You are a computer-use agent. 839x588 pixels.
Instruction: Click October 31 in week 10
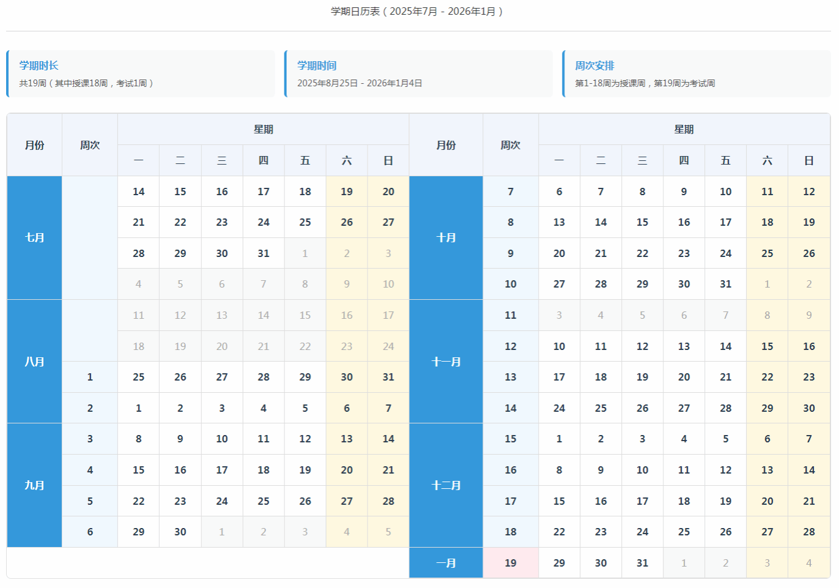[725, 284]
